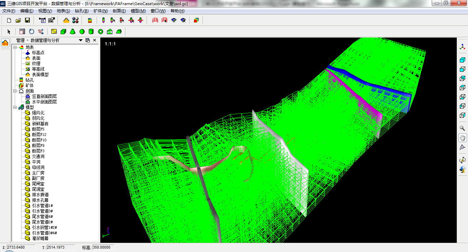
Task: Click the blue rotate arrow icon
Action: tap(32, 32)
